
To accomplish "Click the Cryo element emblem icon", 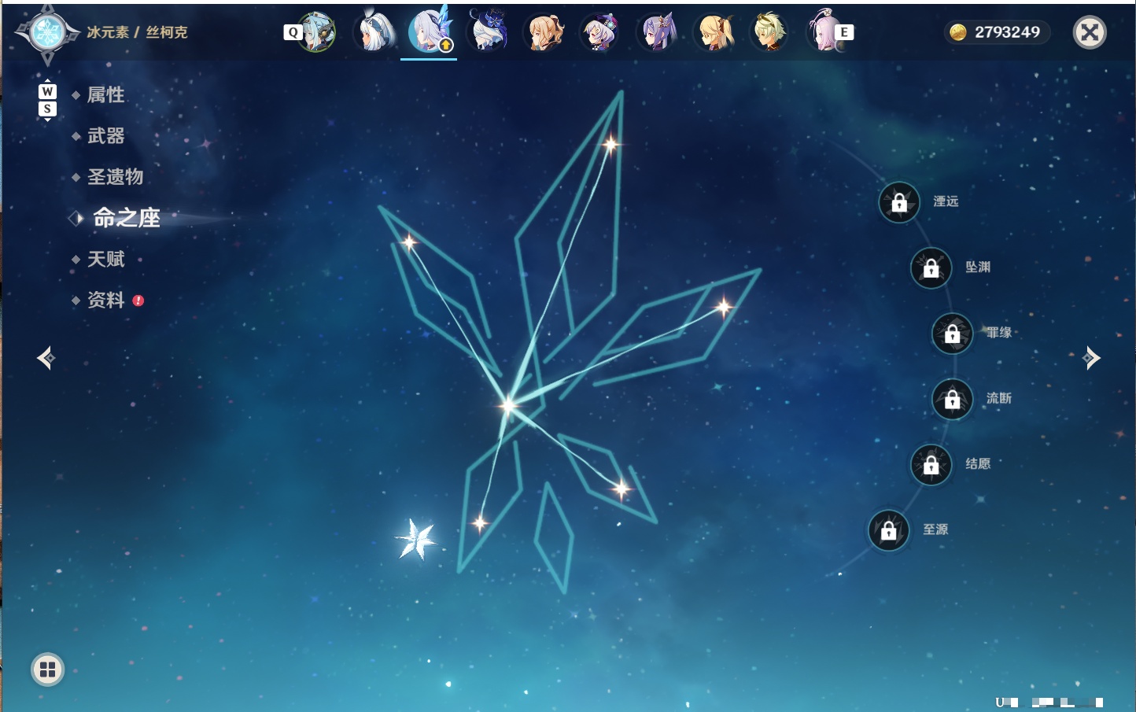I will click(47, 33).
